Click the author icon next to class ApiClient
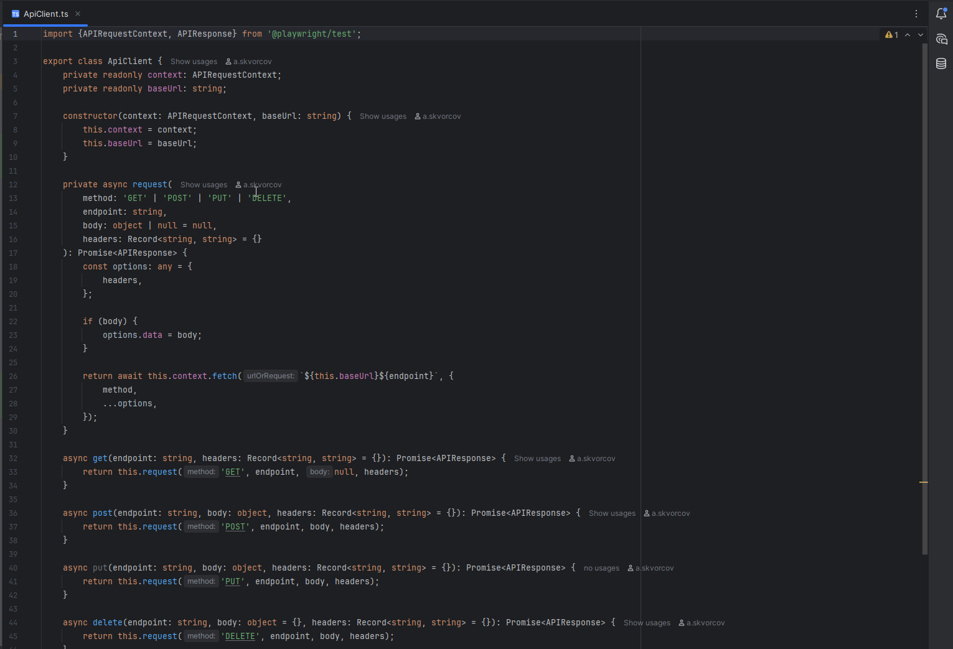 click(228, 62)
